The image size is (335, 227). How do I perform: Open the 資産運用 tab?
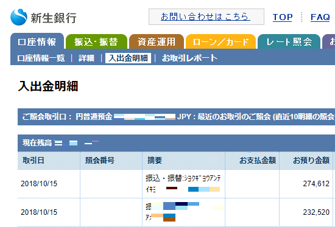(157, 42)
